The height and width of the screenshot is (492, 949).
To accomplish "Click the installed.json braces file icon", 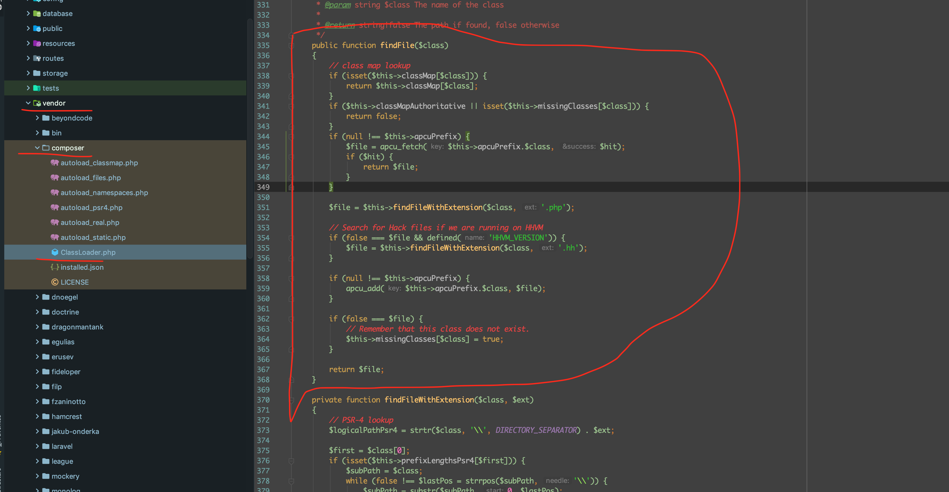I will [55, 267].
